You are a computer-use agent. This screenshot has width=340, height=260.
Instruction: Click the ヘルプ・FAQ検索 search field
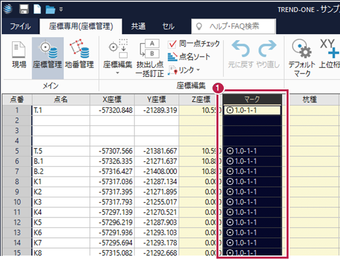pos(234,27)
